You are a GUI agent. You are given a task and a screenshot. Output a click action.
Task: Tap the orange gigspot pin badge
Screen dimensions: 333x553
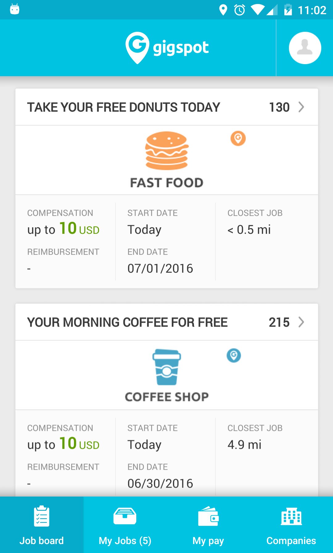[238, 138]
